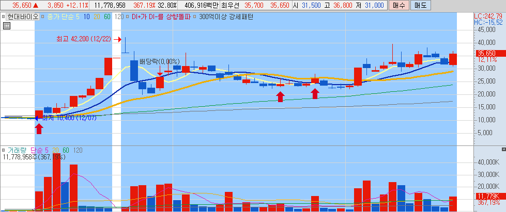Click the best ask price 35,700

pos(254,6)
